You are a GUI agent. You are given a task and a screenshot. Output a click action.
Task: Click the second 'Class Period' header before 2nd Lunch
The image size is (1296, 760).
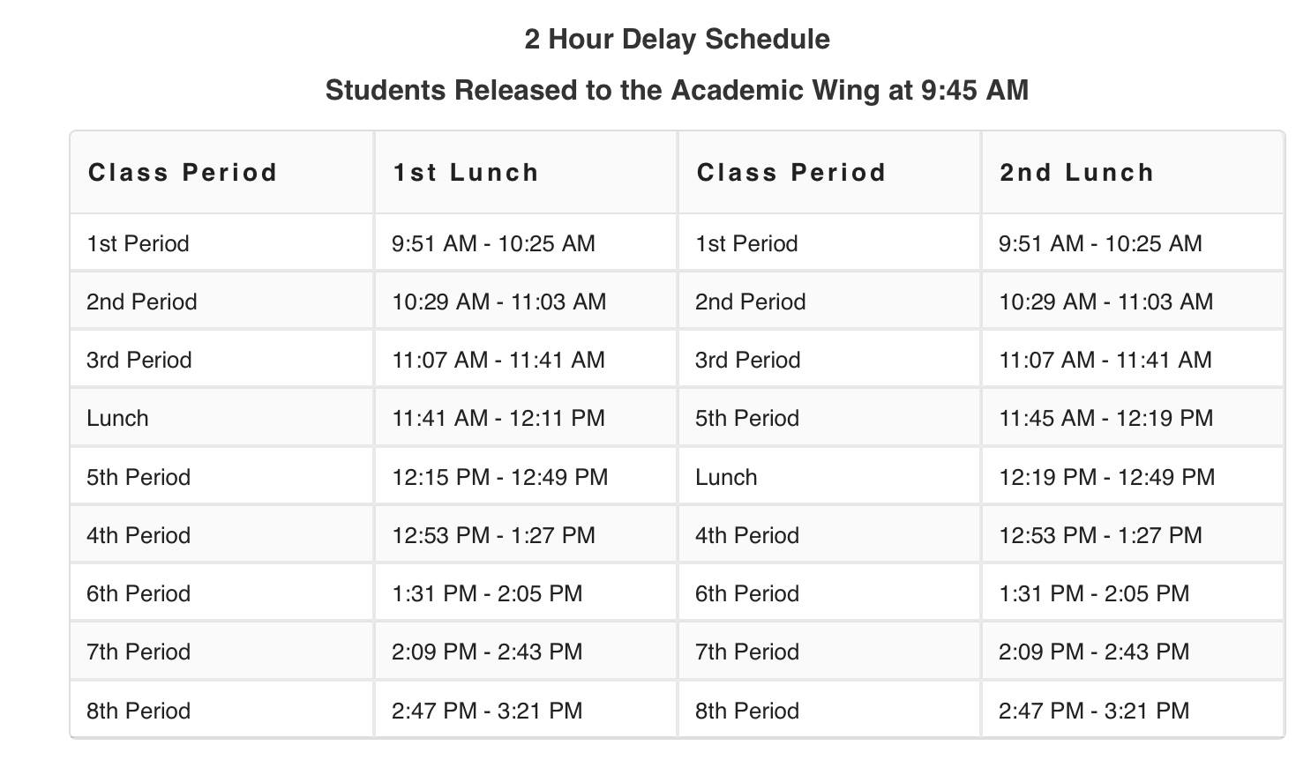point(790,172)
